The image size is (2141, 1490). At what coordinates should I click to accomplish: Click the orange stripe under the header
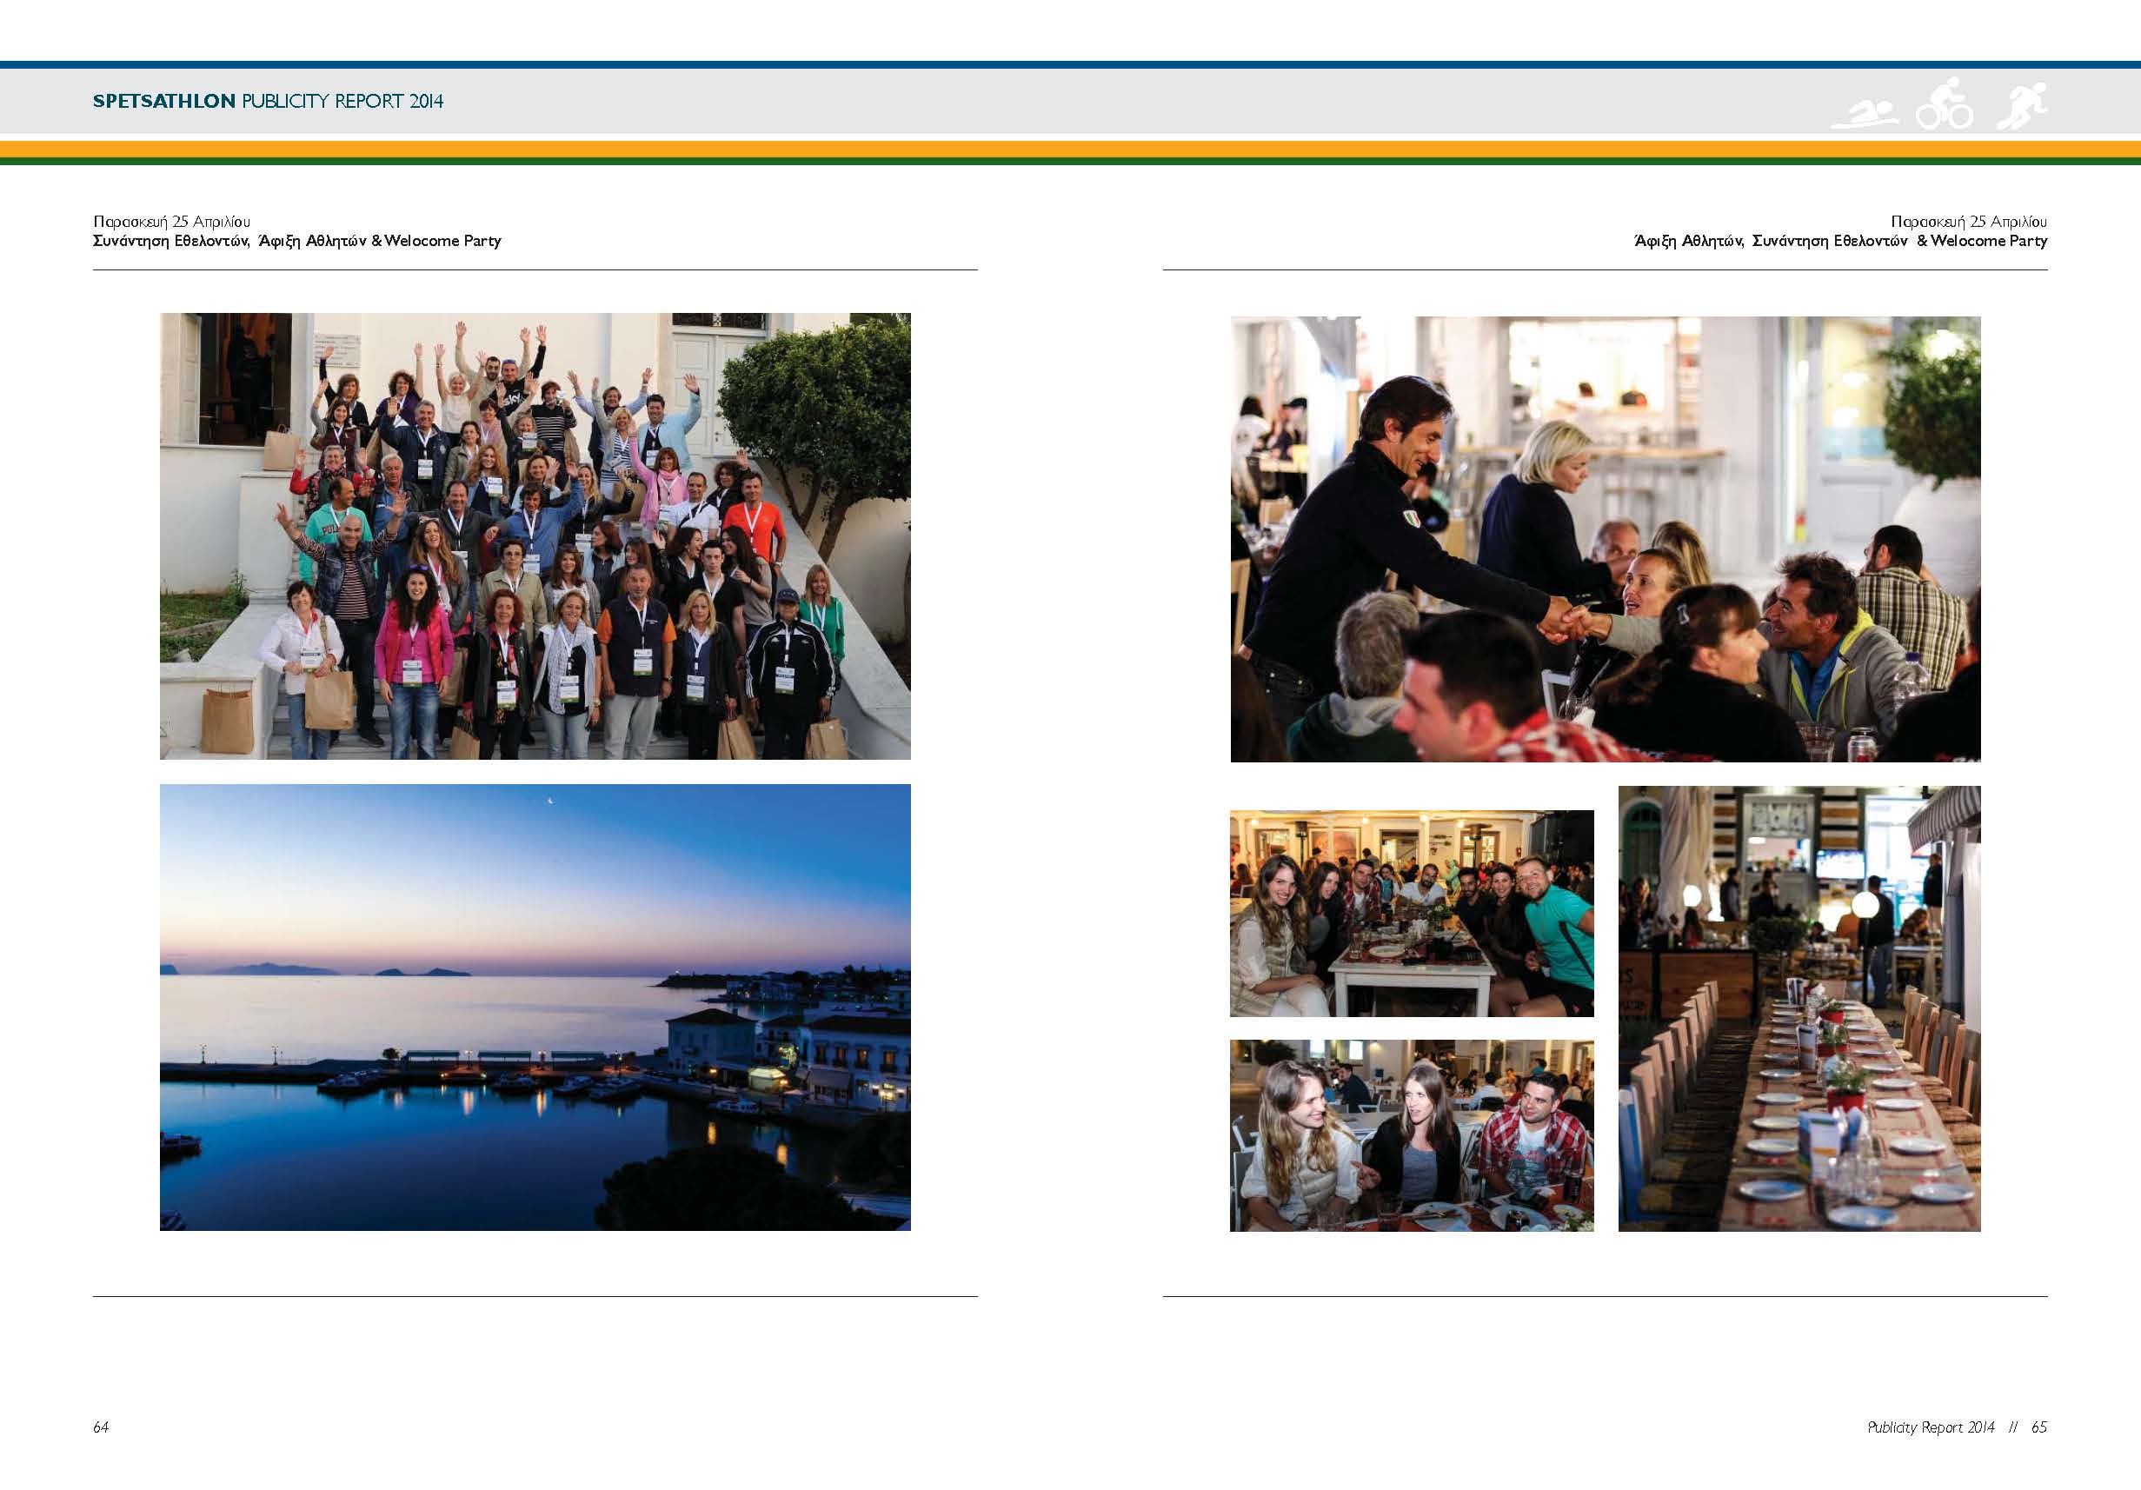pyautogui.click(x=1071, y=150)
